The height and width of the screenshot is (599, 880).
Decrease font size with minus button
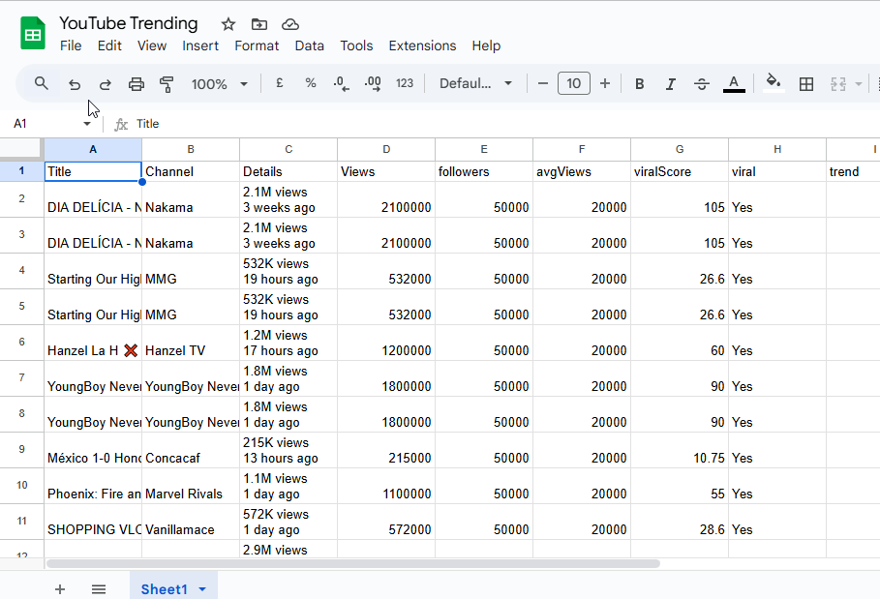pyautogui.click(x=543, y=83)
